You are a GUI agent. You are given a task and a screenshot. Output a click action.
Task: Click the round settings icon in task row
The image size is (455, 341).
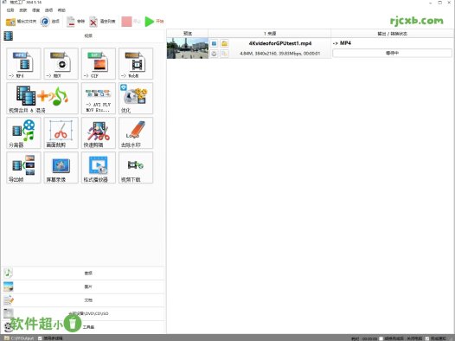pyautogui.click(x=214, y=54)
